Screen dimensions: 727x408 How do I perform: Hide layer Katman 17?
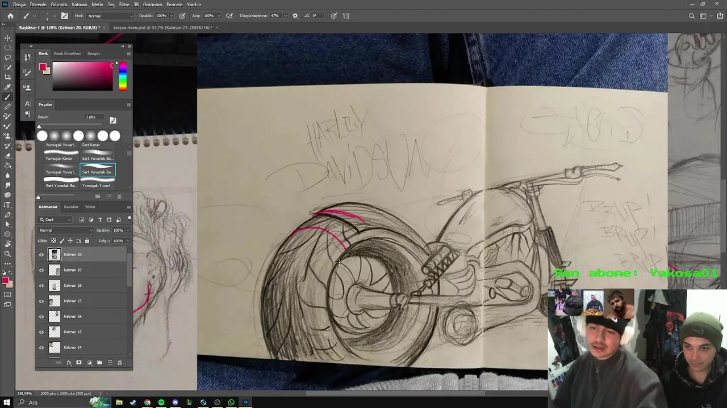coord(41,301)
